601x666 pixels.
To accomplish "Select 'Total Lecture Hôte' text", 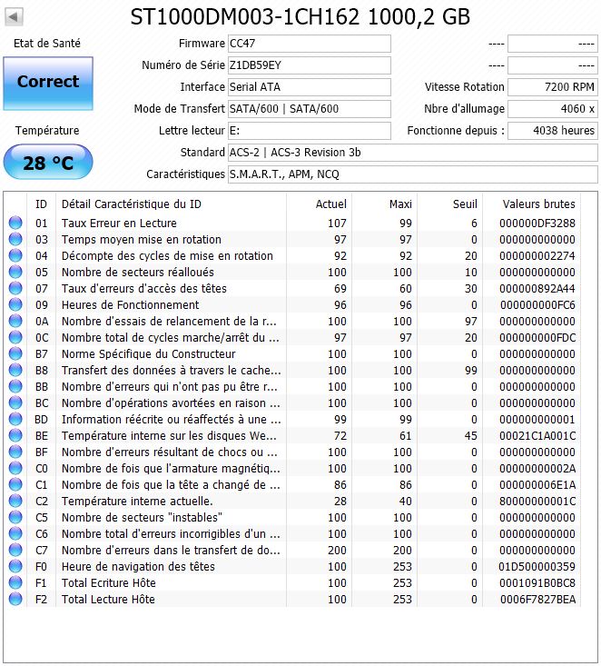I will click(108, 600).
